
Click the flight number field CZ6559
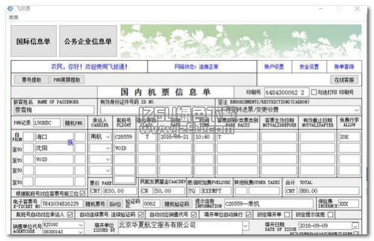124,137
